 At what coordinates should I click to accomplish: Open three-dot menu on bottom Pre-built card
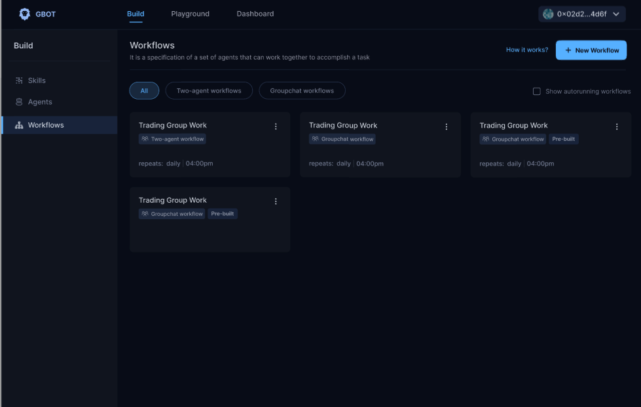276,202
